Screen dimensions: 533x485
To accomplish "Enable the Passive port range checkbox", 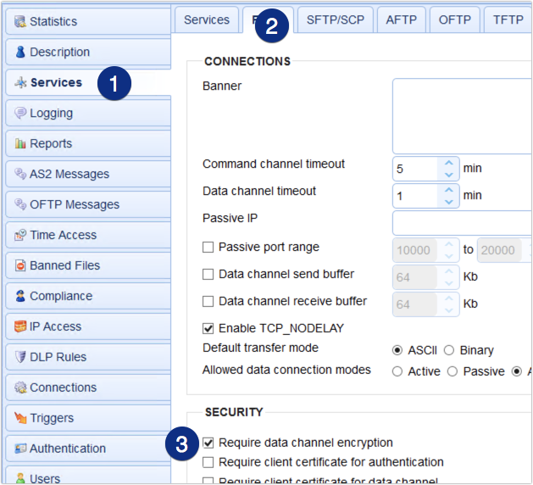I will click(208, 248).
